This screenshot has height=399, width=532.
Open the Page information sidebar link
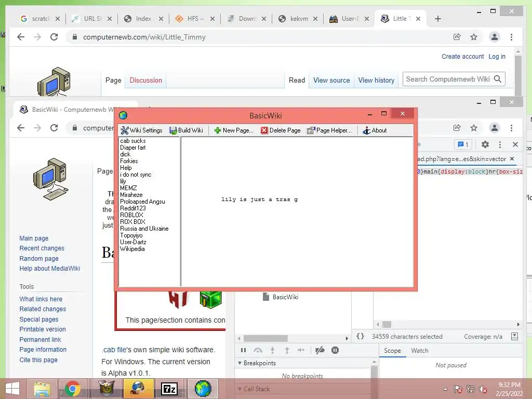(43, 350)
